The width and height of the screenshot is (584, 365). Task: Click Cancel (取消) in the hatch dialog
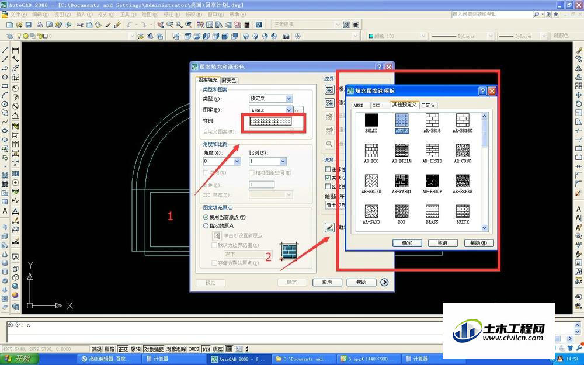(x=327, y=282)
